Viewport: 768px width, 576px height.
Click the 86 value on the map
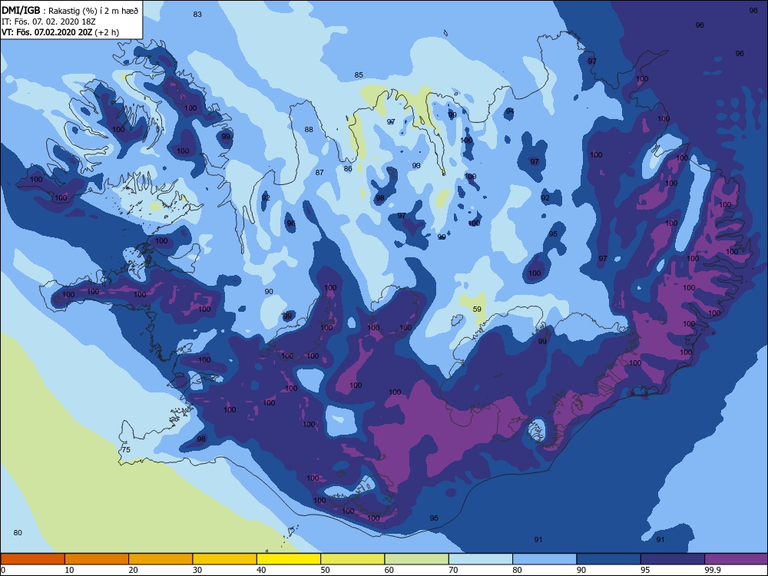[348, 168]
